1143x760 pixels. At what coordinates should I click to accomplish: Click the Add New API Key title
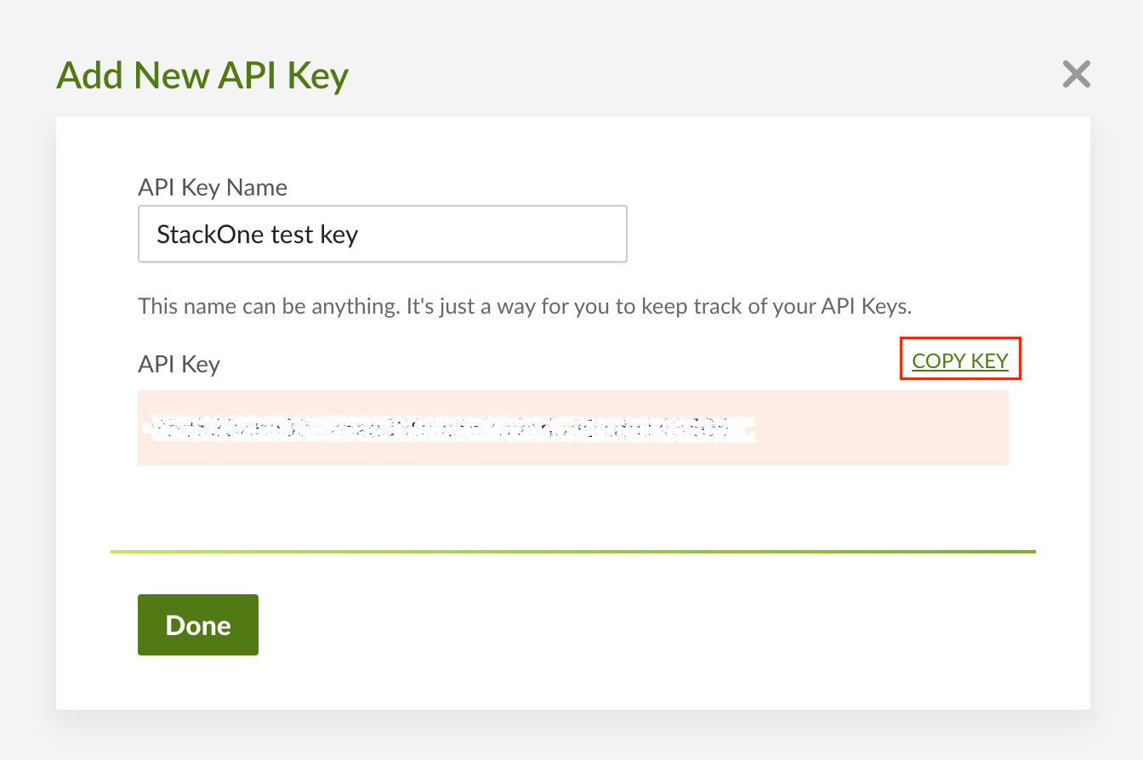(202, 75)
